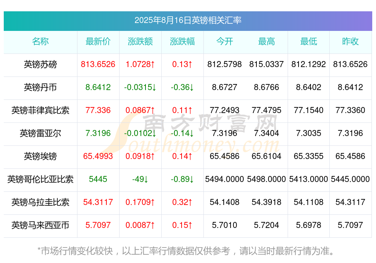Click the row name 英镑马来西亚币
The image size is (376, 263).
point(40,225)
